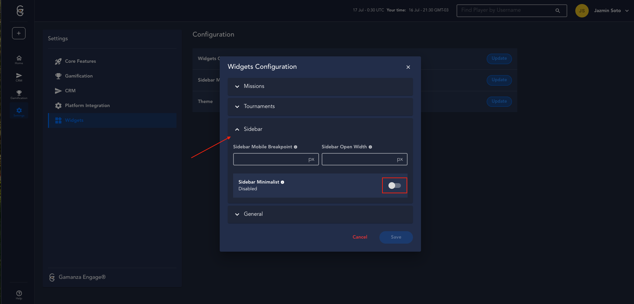Open the Help icon at bottom left
Viewport: 634px width, 304px height.
click(x=19, y=295)
